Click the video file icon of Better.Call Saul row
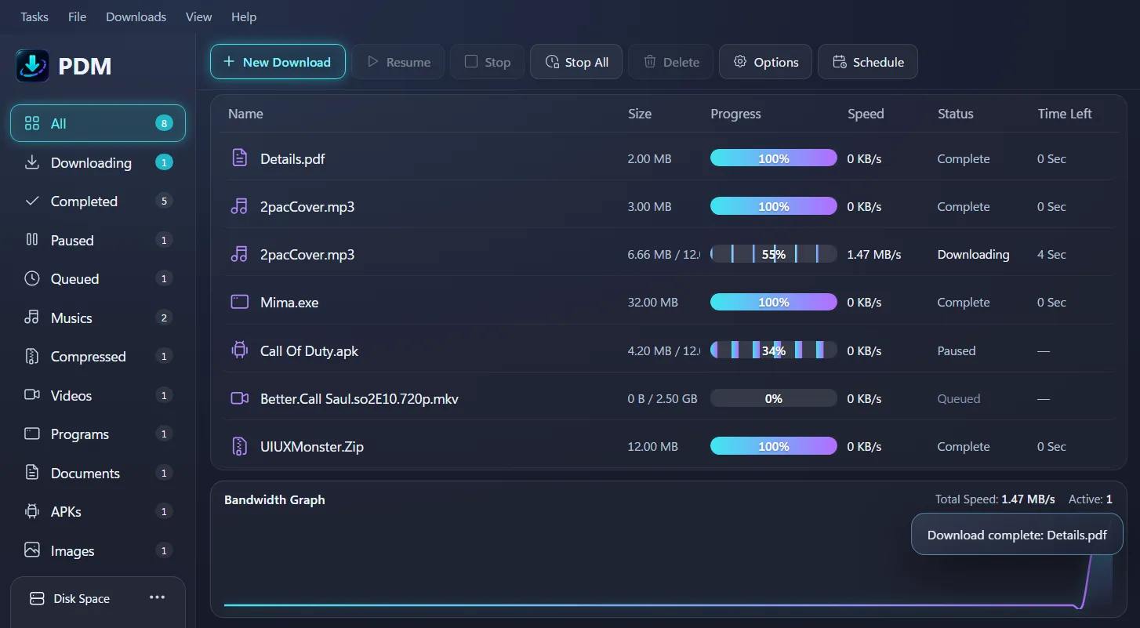This screenshot has height=628, width=1140. pyautogui.click(x=240, y=398)
